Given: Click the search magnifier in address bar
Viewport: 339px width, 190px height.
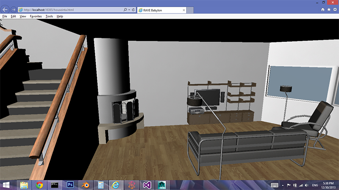Looking at the screenshot, I should [125, 10].
